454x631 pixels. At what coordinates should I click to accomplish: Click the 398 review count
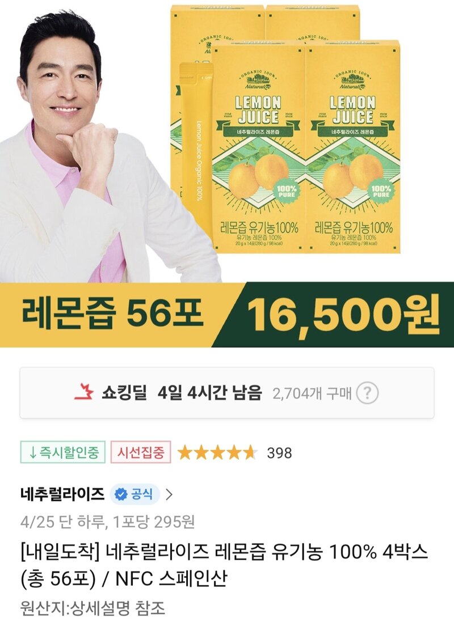tap(279, 453)
